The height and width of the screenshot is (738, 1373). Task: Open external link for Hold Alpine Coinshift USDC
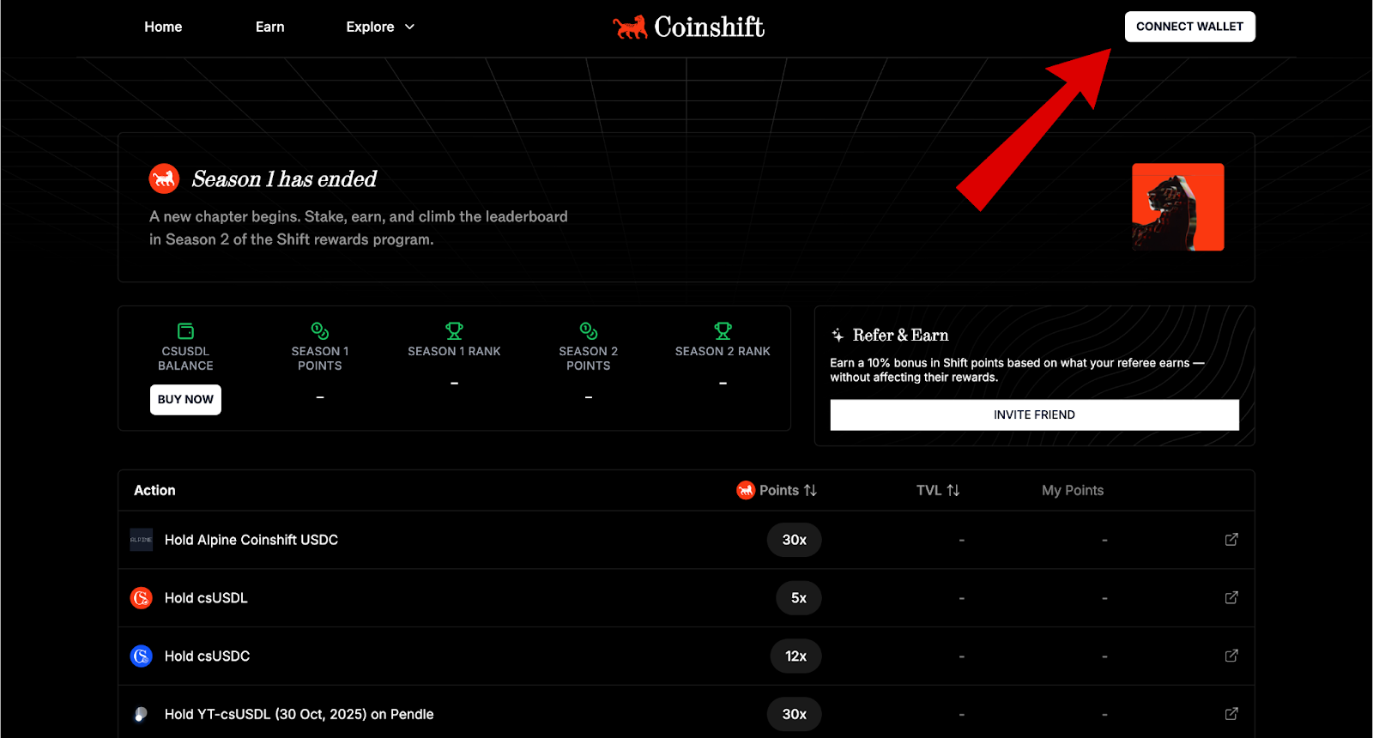click(1231, 540)
